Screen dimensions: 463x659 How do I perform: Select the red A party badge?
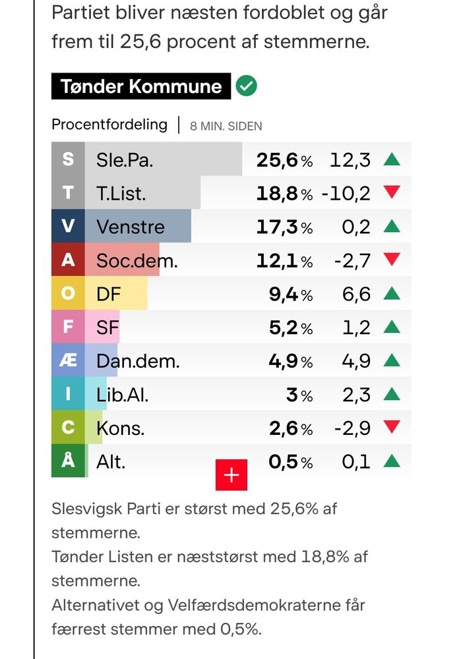click(68, 259)
